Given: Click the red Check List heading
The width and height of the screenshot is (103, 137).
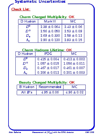Looking at the screenshot, I should [21, 9].
